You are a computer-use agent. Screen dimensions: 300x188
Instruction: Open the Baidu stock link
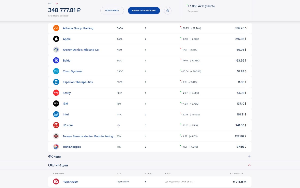67,60
